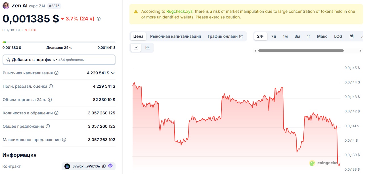Click the Solana chain icon beside contract

67,166
